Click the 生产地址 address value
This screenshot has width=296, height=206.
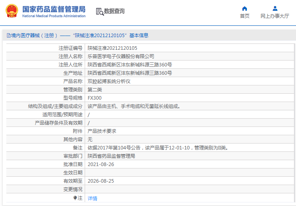[130, 73]
